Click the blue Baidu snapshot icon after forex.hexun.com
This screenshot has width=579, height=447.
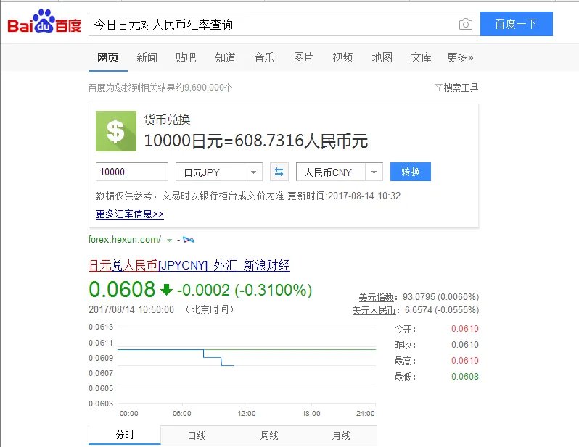[x=189, y=240]
